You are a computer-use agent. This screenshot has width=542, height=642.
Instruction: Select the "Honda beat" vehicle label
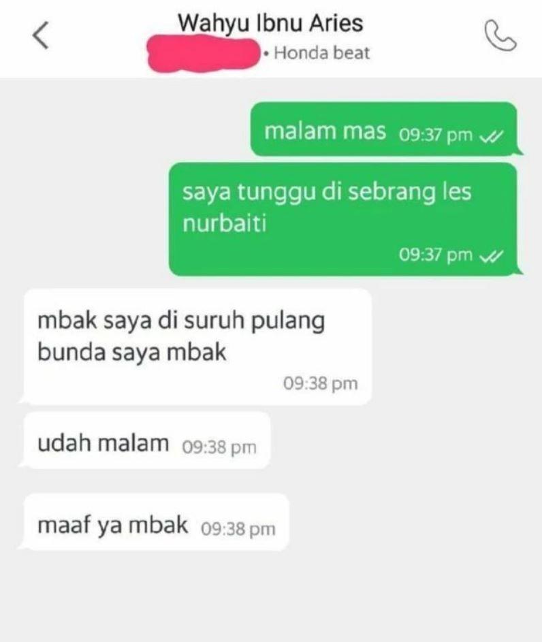point(322,53)
